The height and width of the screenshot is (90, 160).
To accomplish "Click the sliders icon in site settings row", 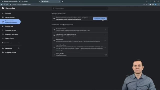I will [x=54, y=47].
